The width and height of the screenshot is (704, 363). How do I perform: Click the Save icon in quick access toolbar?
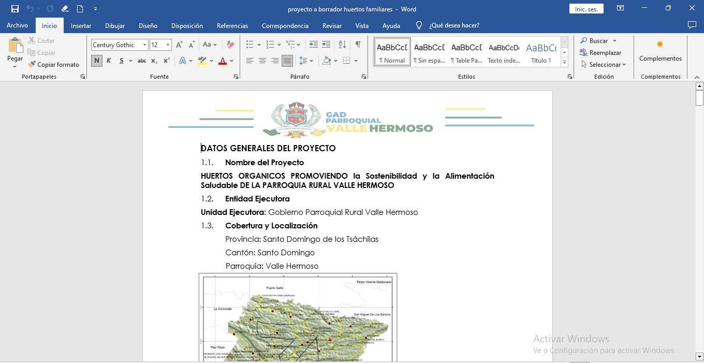click(15, 9)
